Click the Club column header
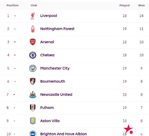 [x=34, y=5]
